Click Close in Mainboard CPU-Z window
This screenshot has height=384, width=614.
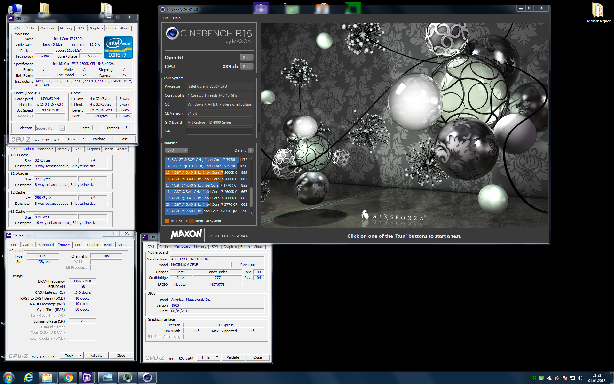point(257,357)
